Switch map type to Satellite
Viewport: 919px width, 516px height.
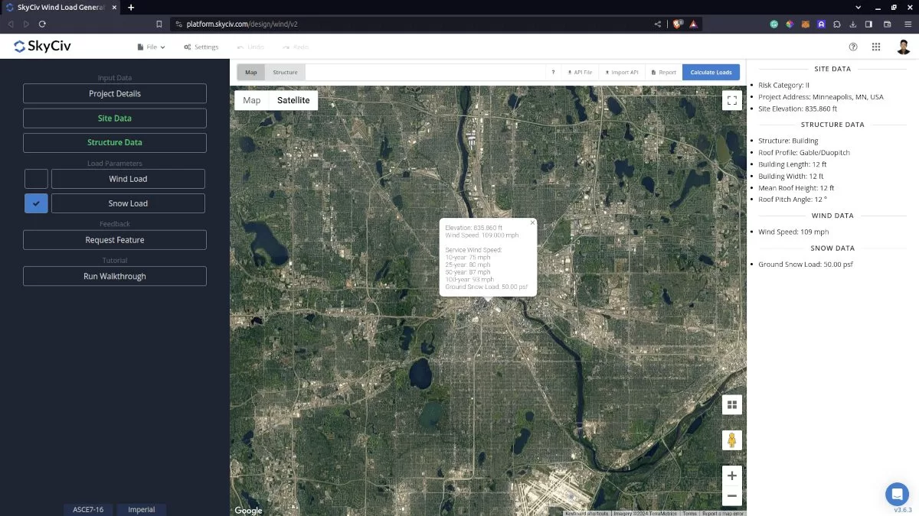coord(293,100)
